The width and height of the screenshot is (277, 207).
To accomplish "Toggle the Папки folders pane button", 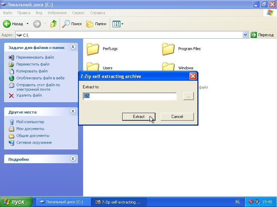I will [96, 24].
